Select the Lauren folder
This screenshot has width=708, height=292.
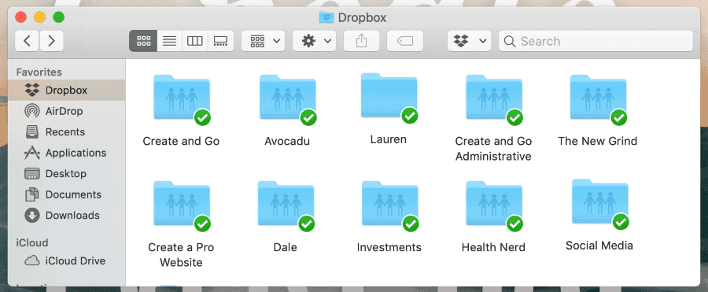click(389, 109)
